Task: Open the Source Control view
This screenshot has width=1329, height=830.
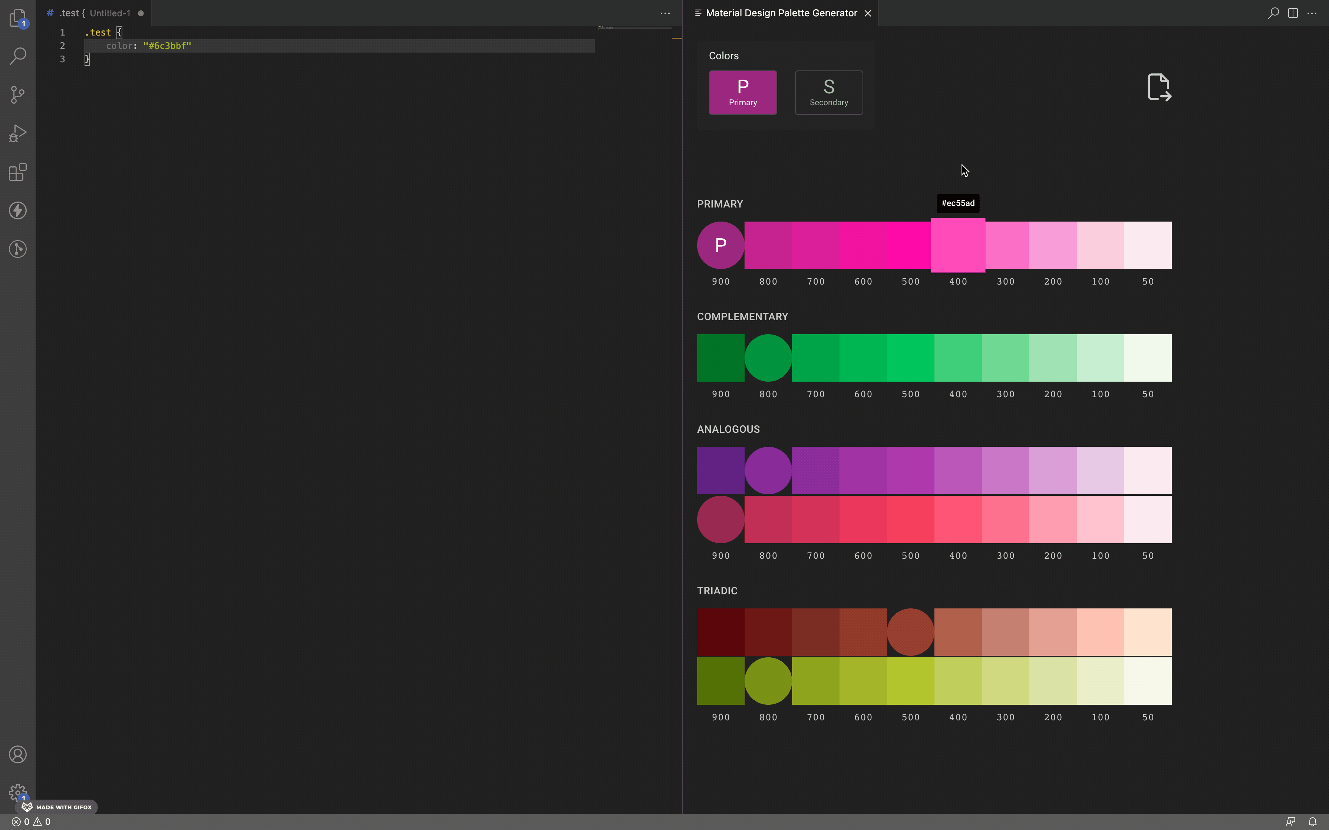Action: [17, 94]
